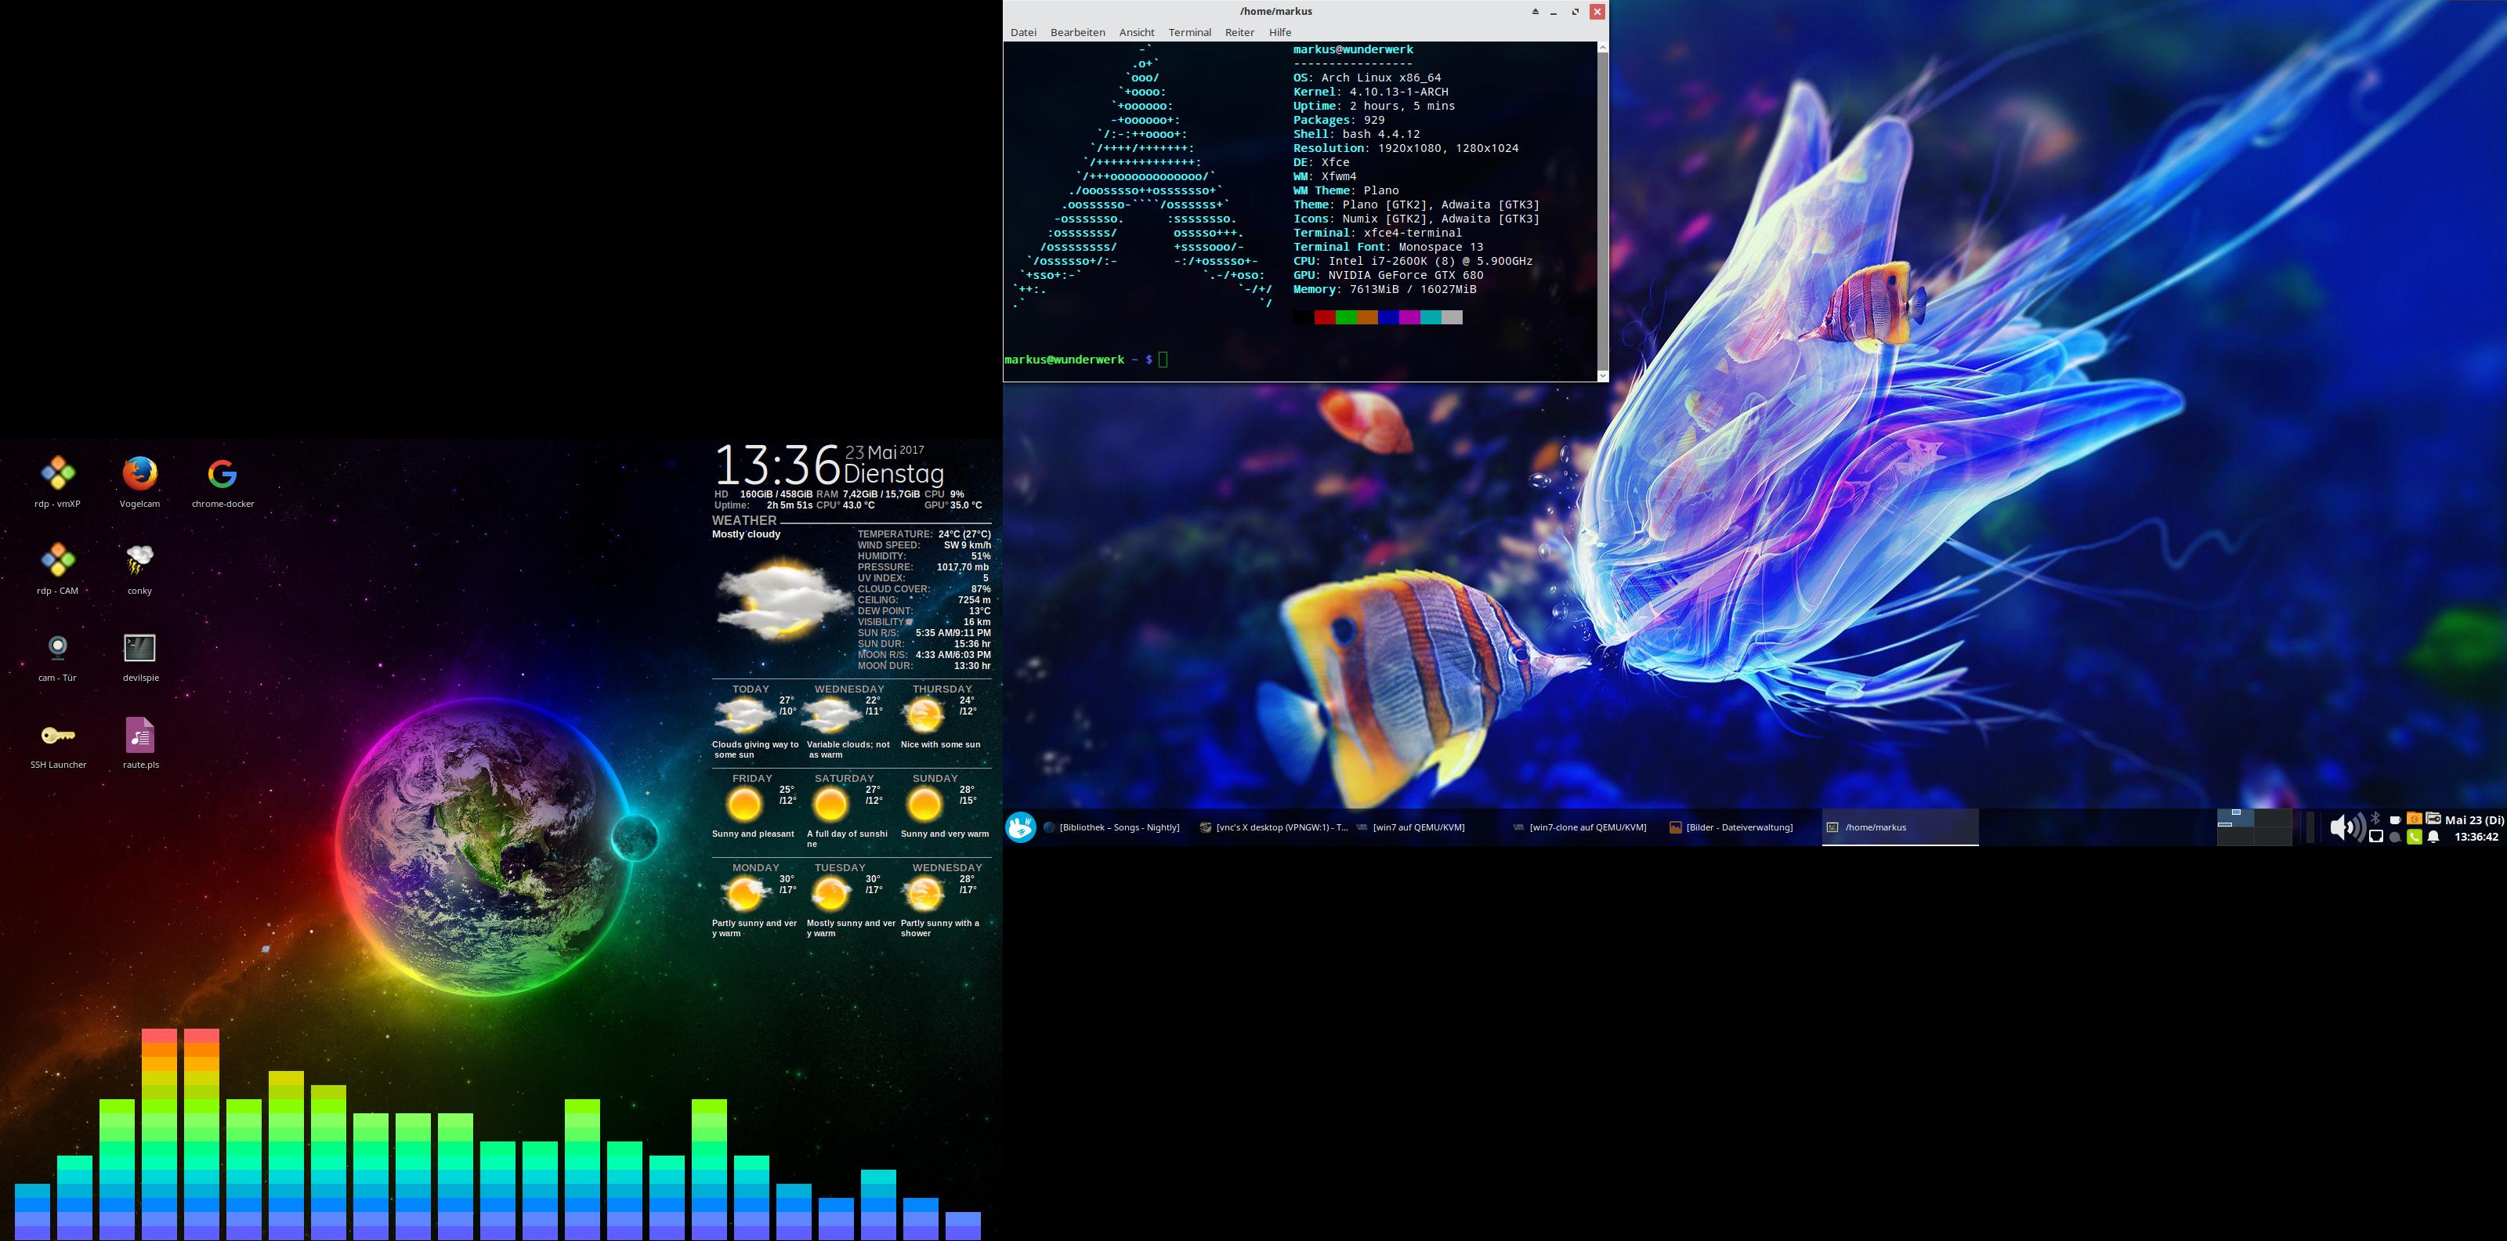Select the top-right workspace in pager
2507x1241 pixels.
coord(2274,818)
